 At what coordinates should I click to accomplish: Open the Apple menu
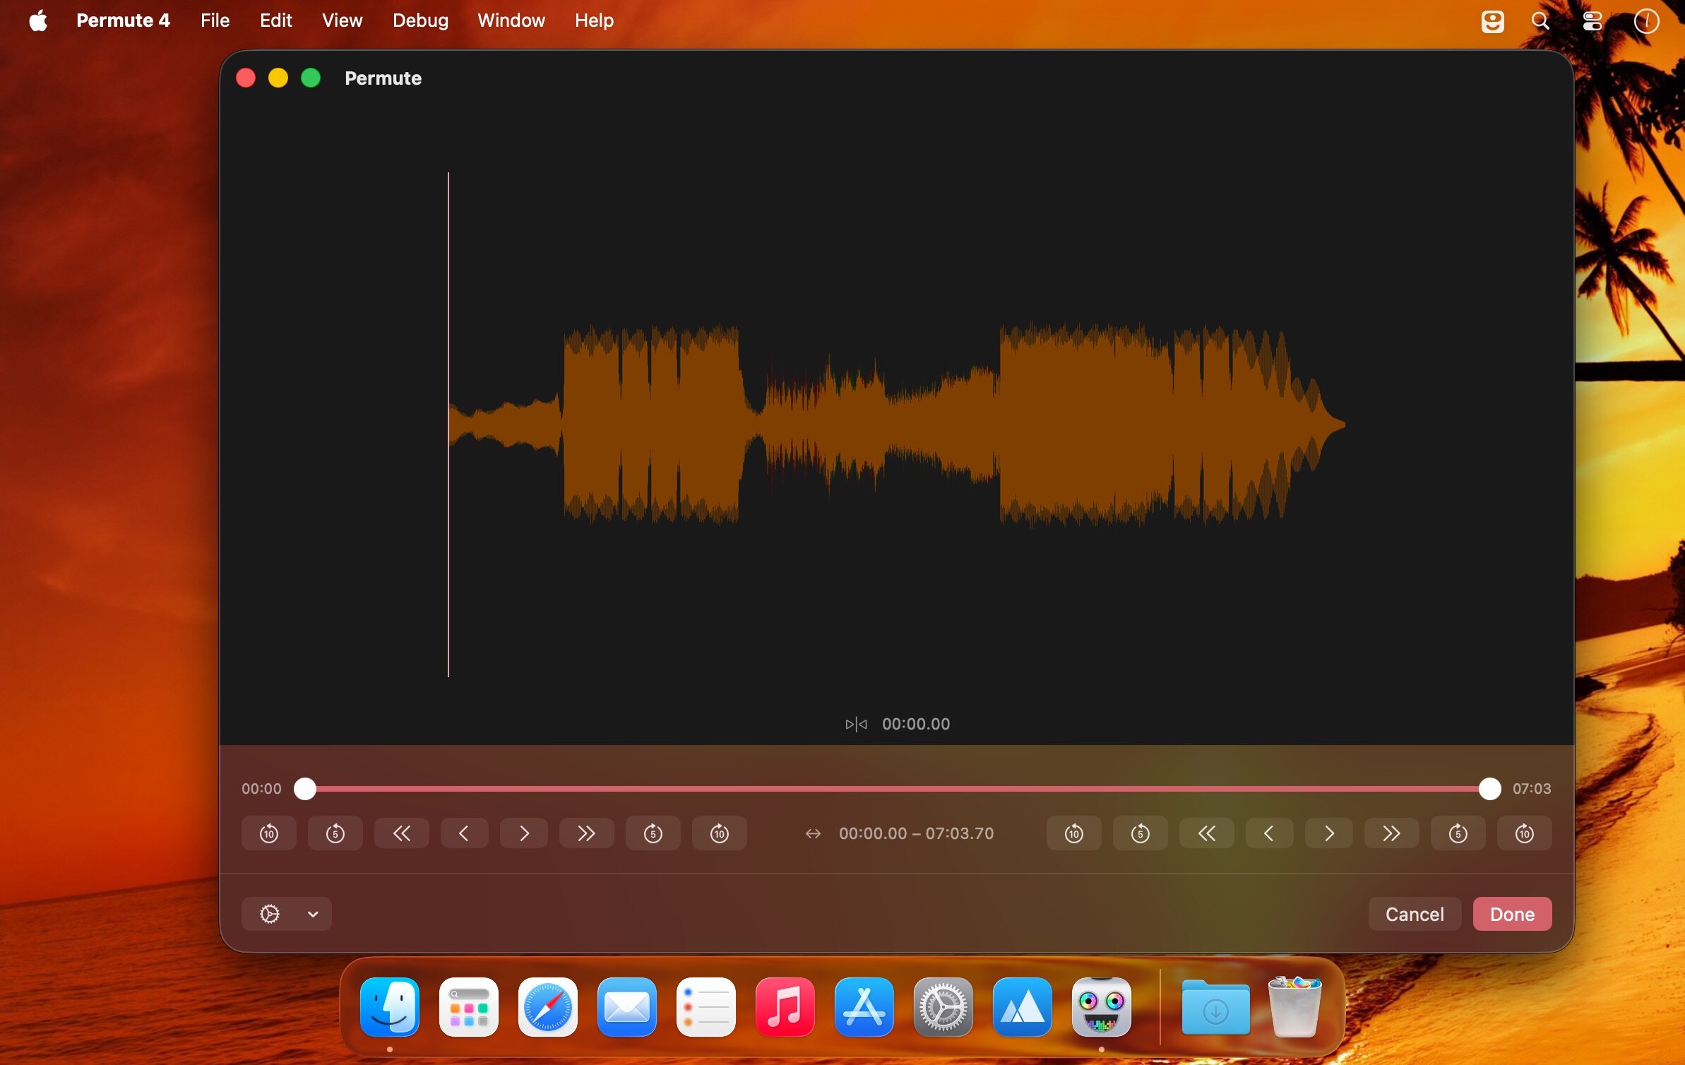click(38, 20)
